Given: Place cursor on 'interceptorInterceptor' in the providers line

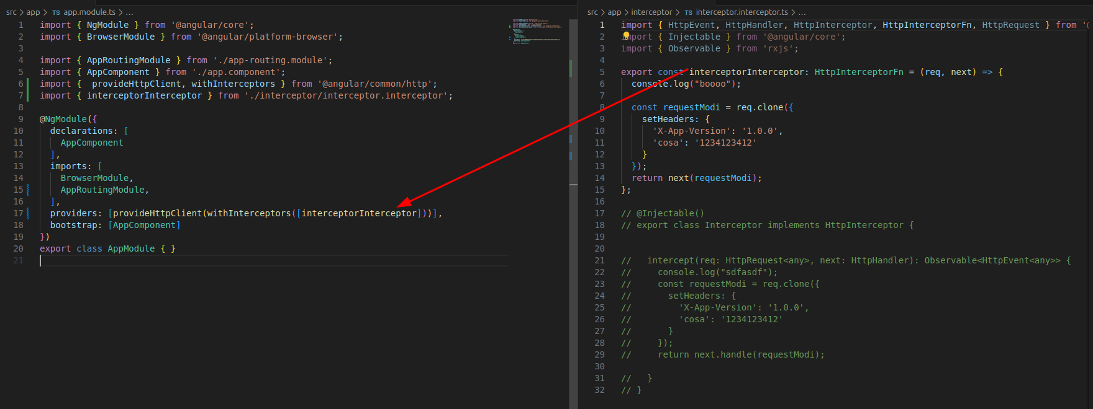Looking at the screenshot, I should pos(359,213).
